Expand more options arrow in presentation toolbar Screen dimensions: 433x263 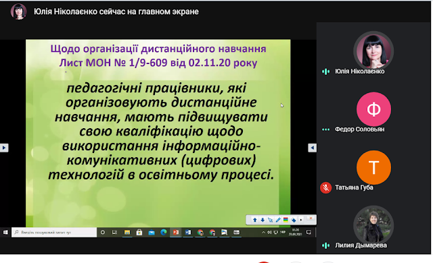(301, 220)
